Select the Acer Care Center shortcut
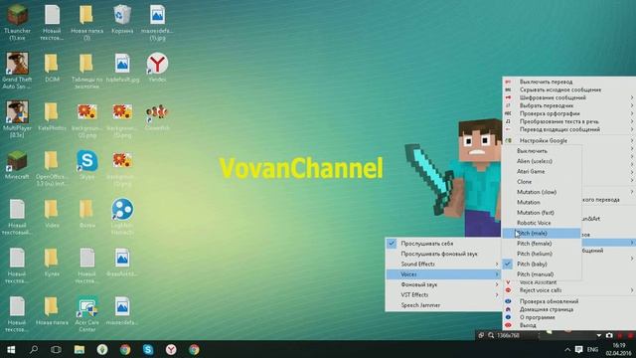636x358 pixels. 87,314
